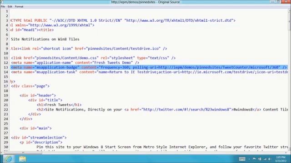Click the closing div on line 23
Image resolution: width=291 pixels, height=163 pixels.
(x=35, y=114)
